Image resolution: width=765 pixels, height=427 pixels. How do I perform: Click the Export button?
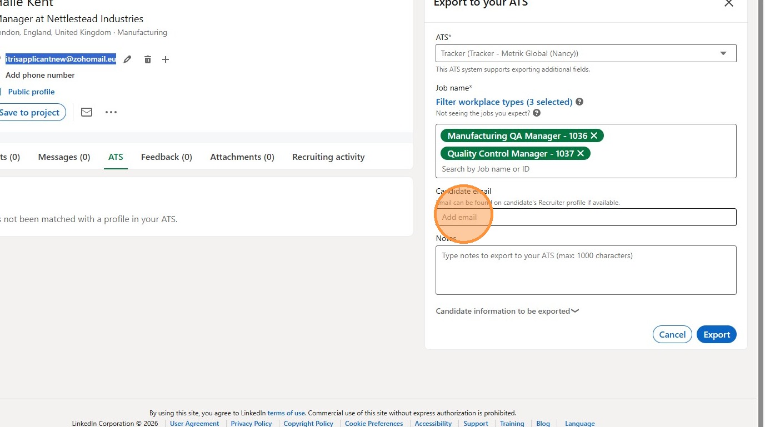(717, 334)
